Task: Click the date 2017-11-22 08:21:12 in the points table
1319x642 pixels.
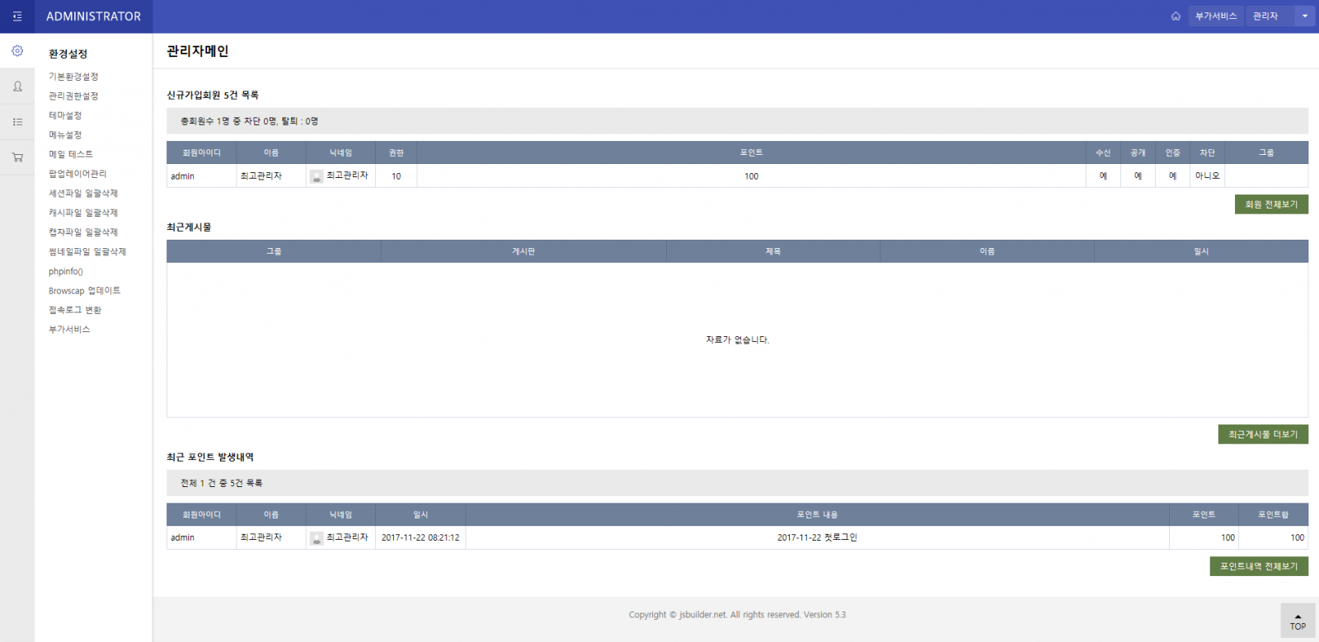Action: pyautogui.click(x=420, y=537)
